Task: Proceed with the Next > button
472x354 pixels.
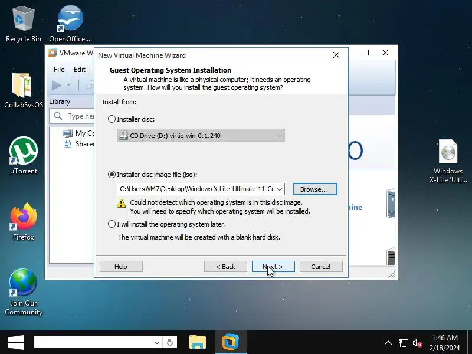Action: 273,267
